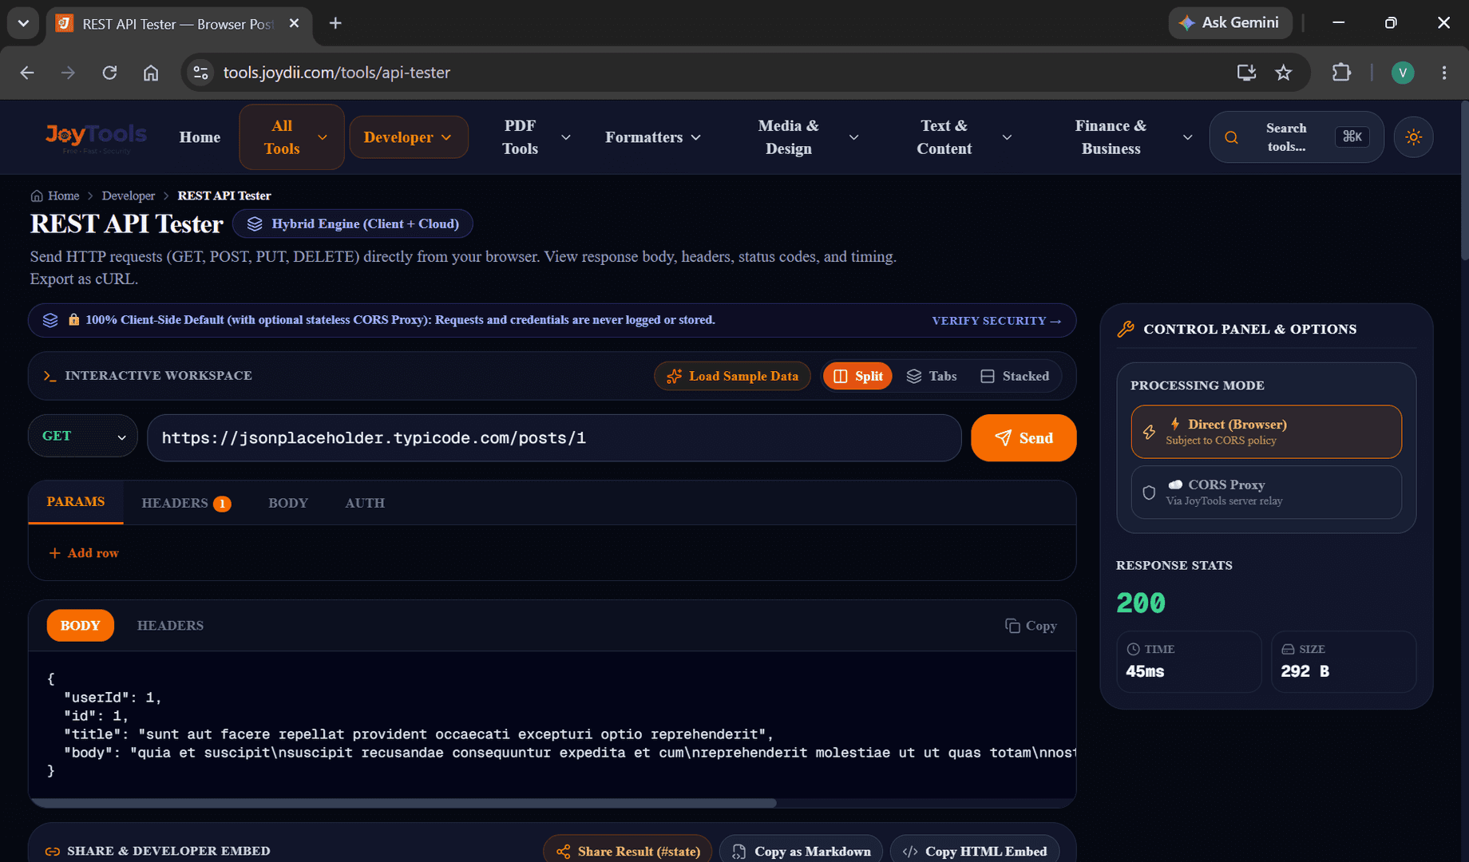Open the browser home page icon
This screenshot has height=862, width=1469.
[151, 73]
